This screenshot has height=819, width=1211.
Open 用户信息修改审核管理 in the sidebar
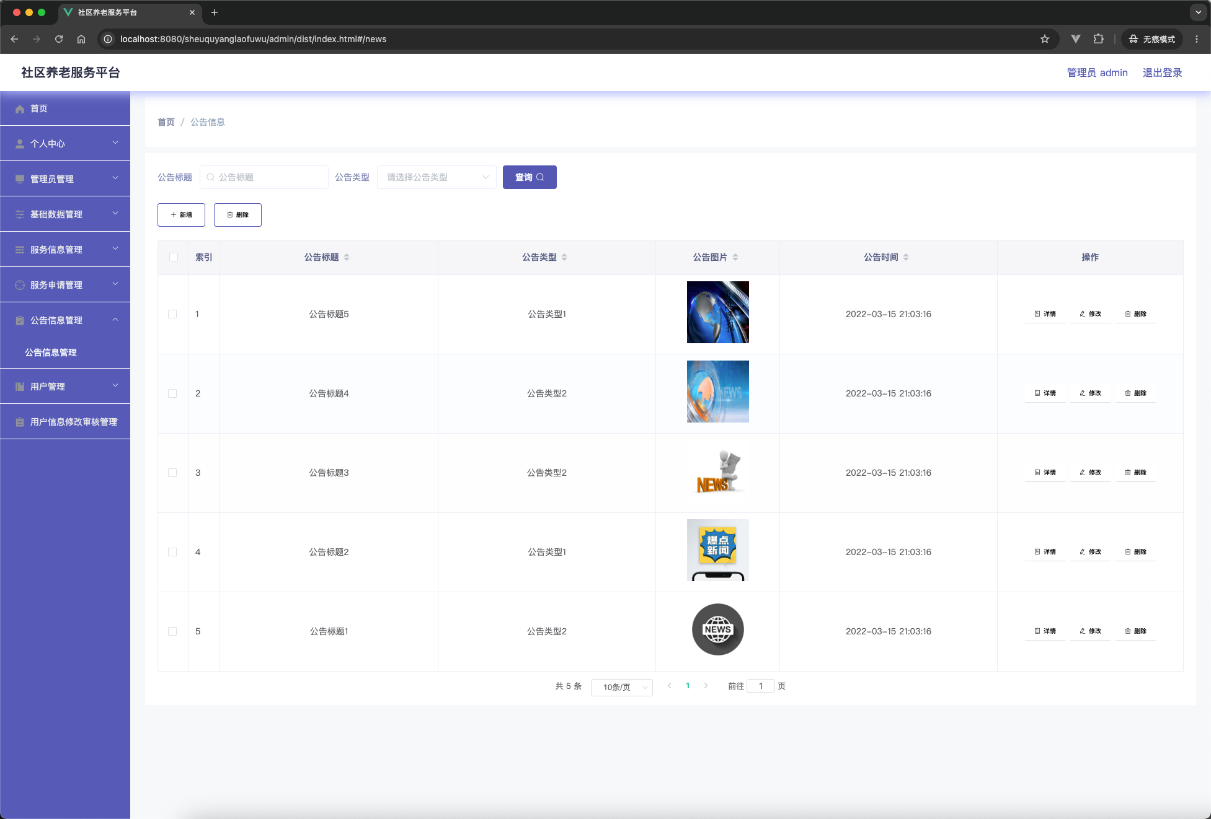(x=65, y=422)
